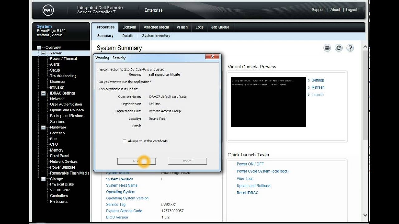This screenshot has width=399, height=224.
Task: Select Power / Thermal in tree
Action: tap(64, 59)
